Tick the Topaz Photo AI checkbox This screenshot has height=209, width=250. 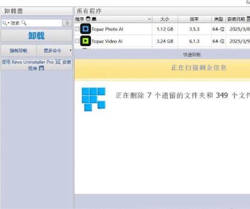point(77,29)
